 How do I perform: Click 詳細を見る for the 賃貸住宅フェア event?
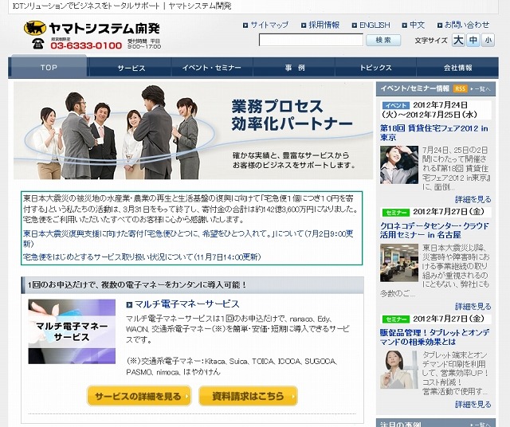[x=473, y=199]
